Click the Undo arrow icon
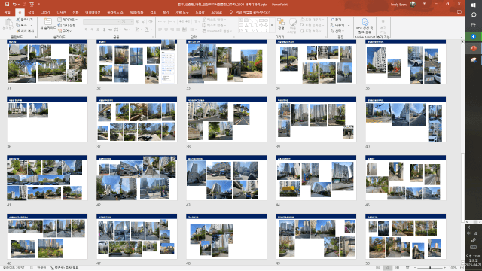Image resolution: width=482 pixels, height=271 pixels. click(x=14, y=5)
